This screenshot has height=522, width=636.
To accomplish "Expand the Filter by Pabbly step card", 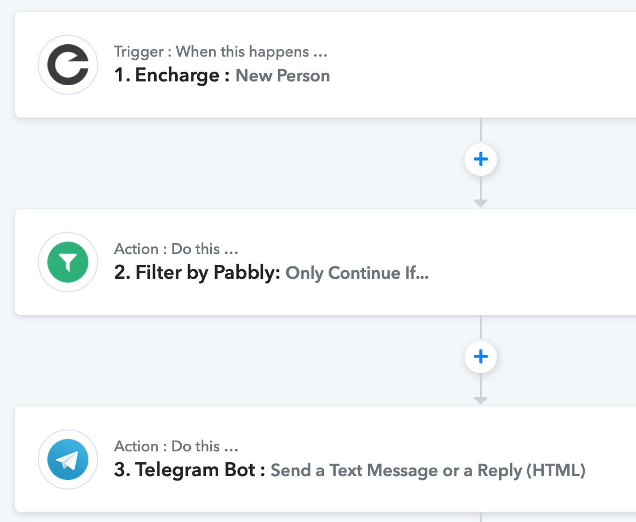I will point(326,262).
